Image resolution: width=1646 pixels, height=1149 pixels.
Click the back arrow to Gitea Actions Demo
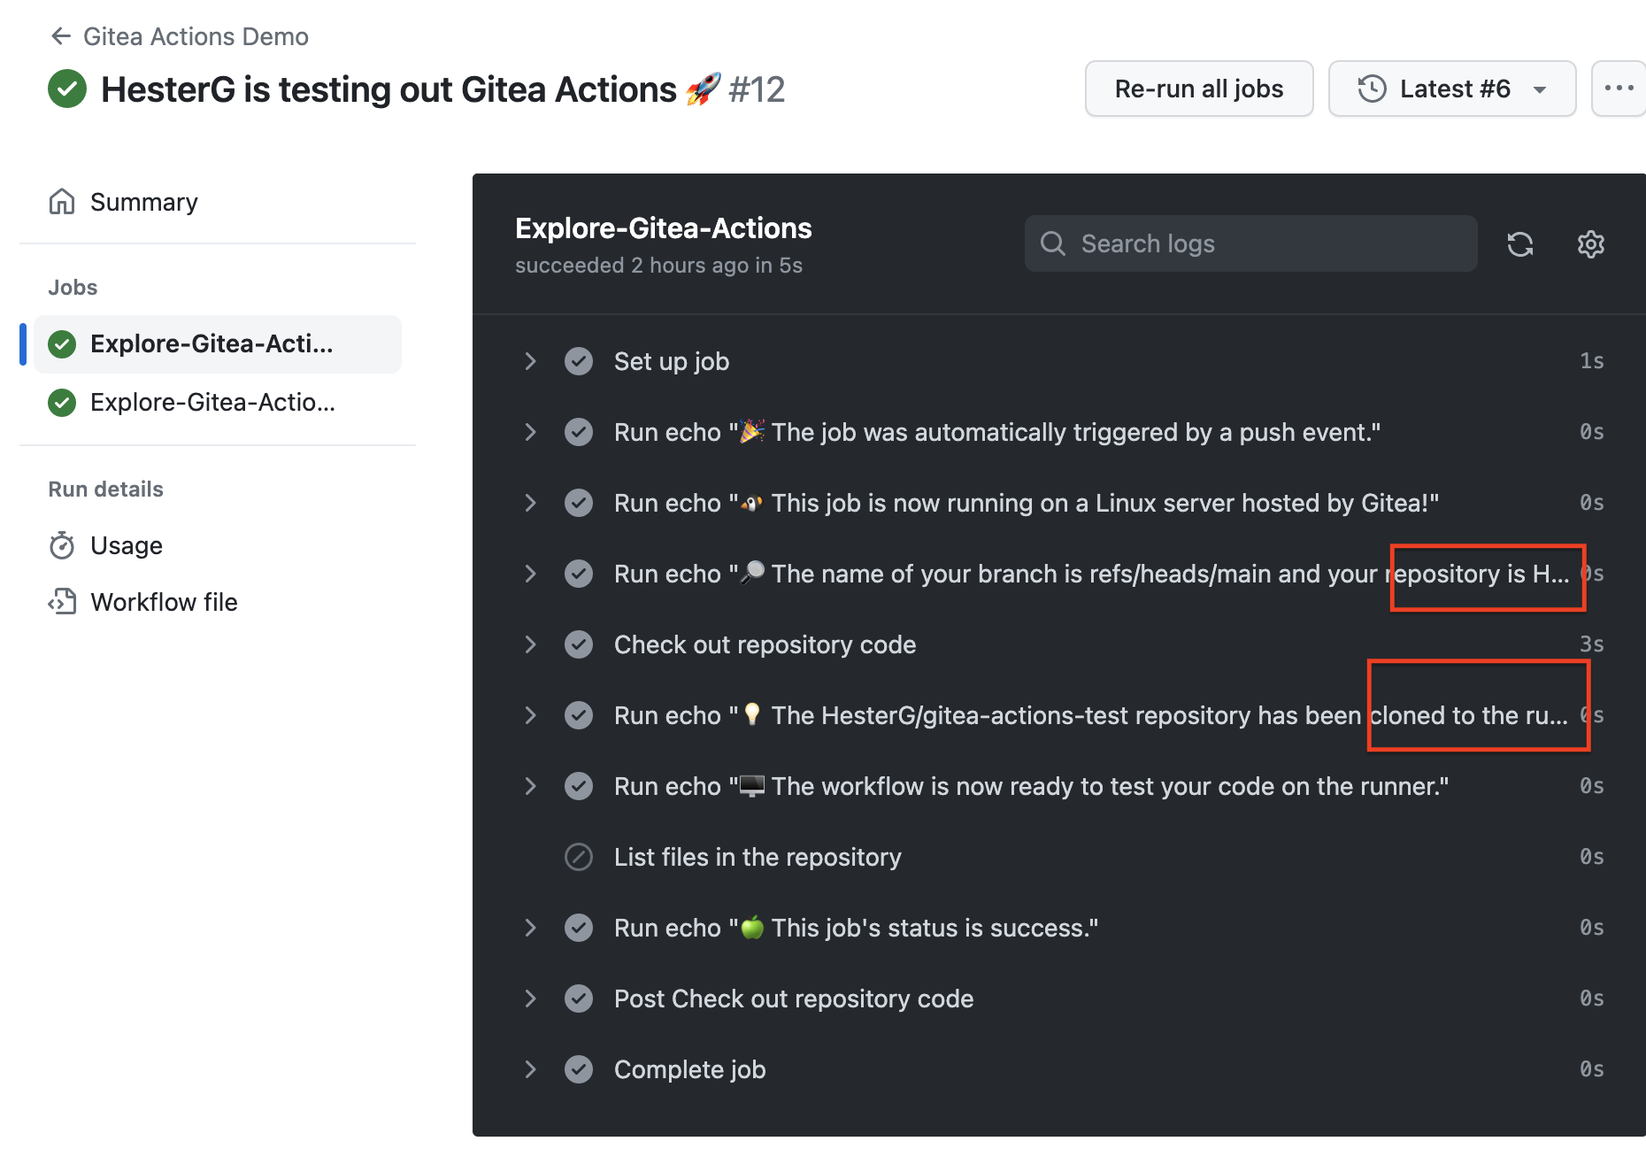point(58,35)
